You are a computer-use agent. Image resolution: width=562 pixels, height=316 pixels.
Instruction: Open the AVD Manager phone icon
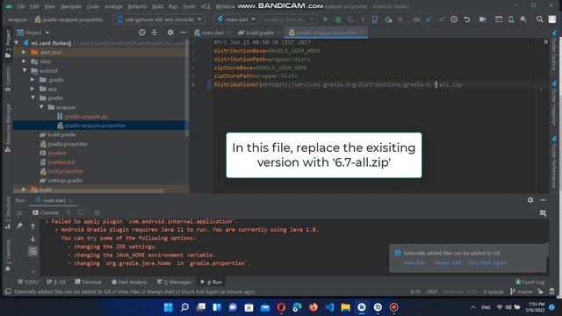[511, 19]
